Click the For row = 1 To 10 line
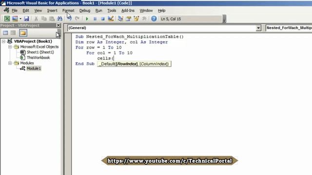This screenshot has width=312, height=175. [98, 48]
